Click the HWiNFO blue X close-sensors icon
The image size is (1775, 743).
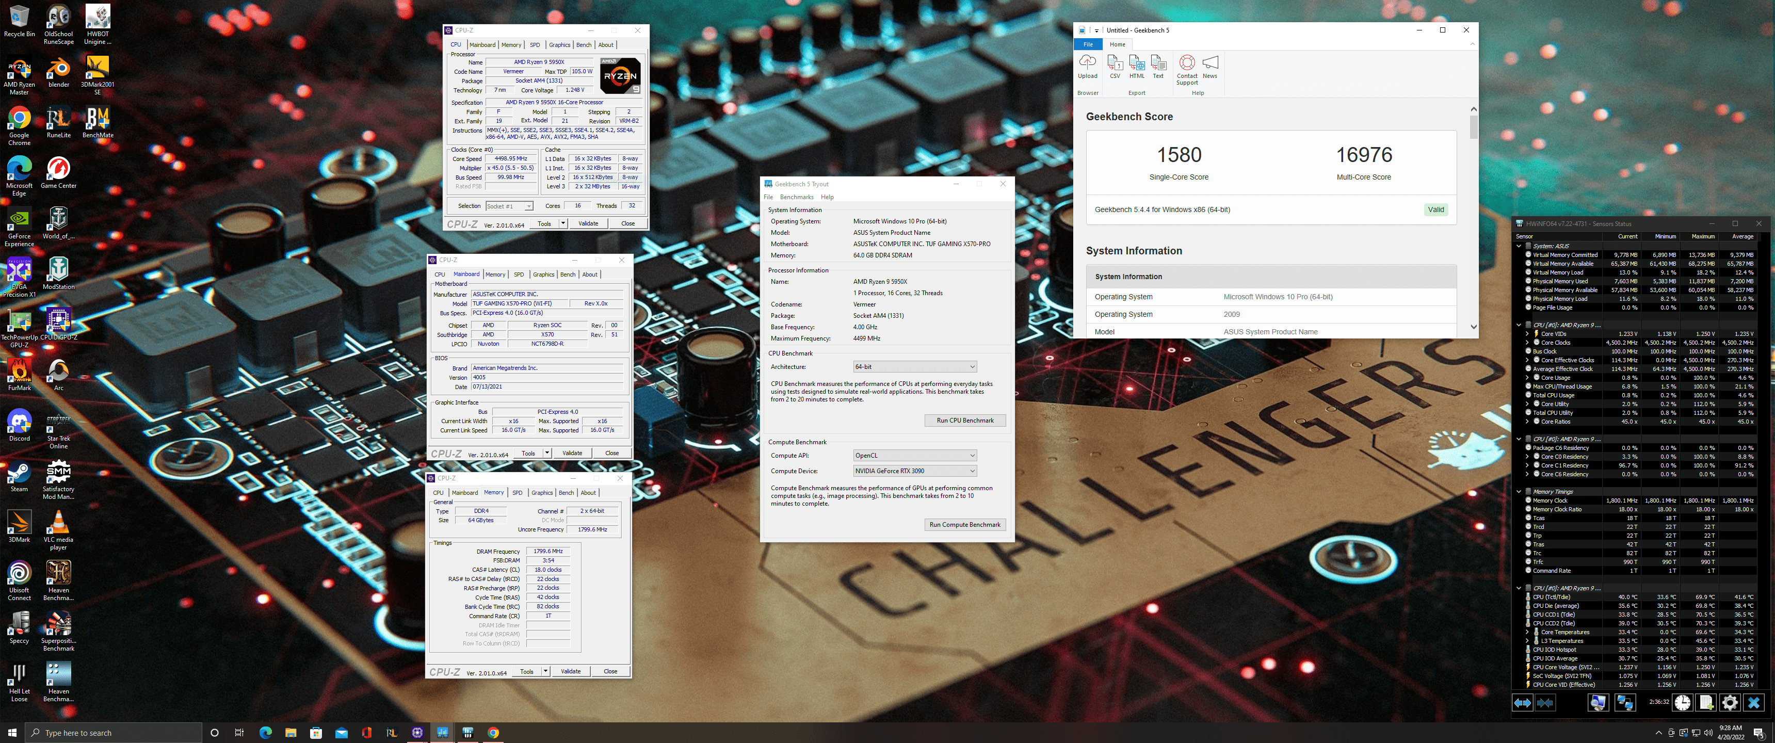click(x=1754, y=702)
